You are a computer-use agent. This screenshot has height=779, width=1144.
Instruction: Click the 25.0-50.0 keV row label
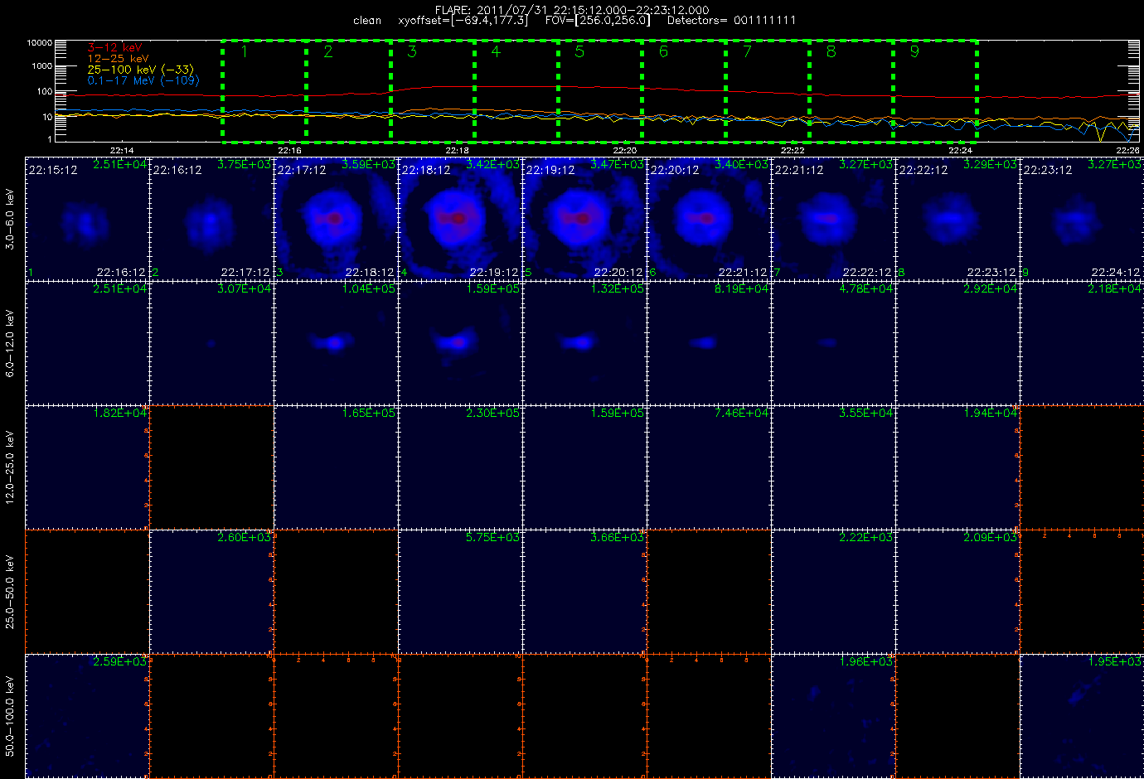(x=10, y=592)
